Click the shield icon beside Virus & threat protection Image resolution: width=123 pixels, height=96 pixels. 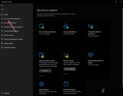[2, 19]
